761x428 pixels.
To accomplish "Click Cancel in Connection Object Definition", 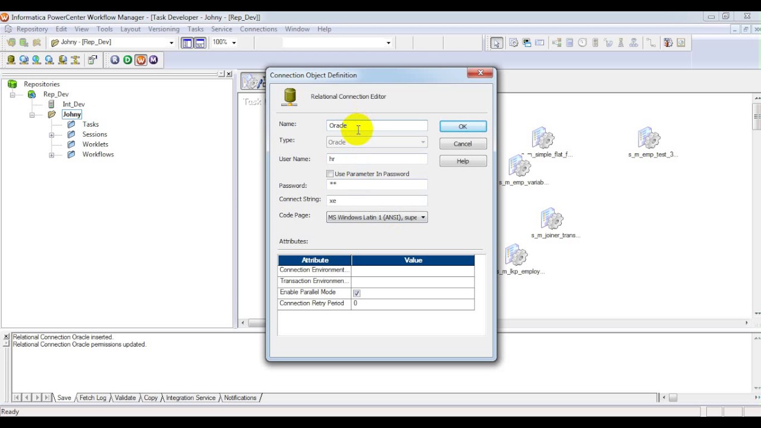I will 463,144.
